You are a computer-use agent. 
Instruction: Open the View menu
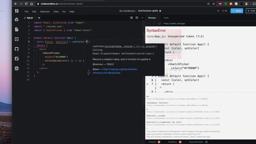pyautogui.click(x=56, y=12)
